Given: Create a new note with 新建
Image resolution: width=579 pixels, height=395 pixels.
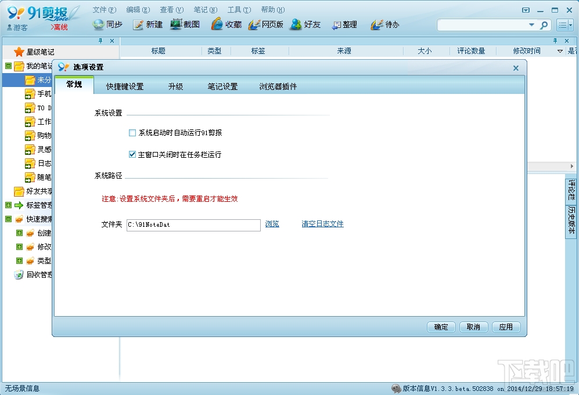Looking at the screenshot, I should (x=148, y=24).
